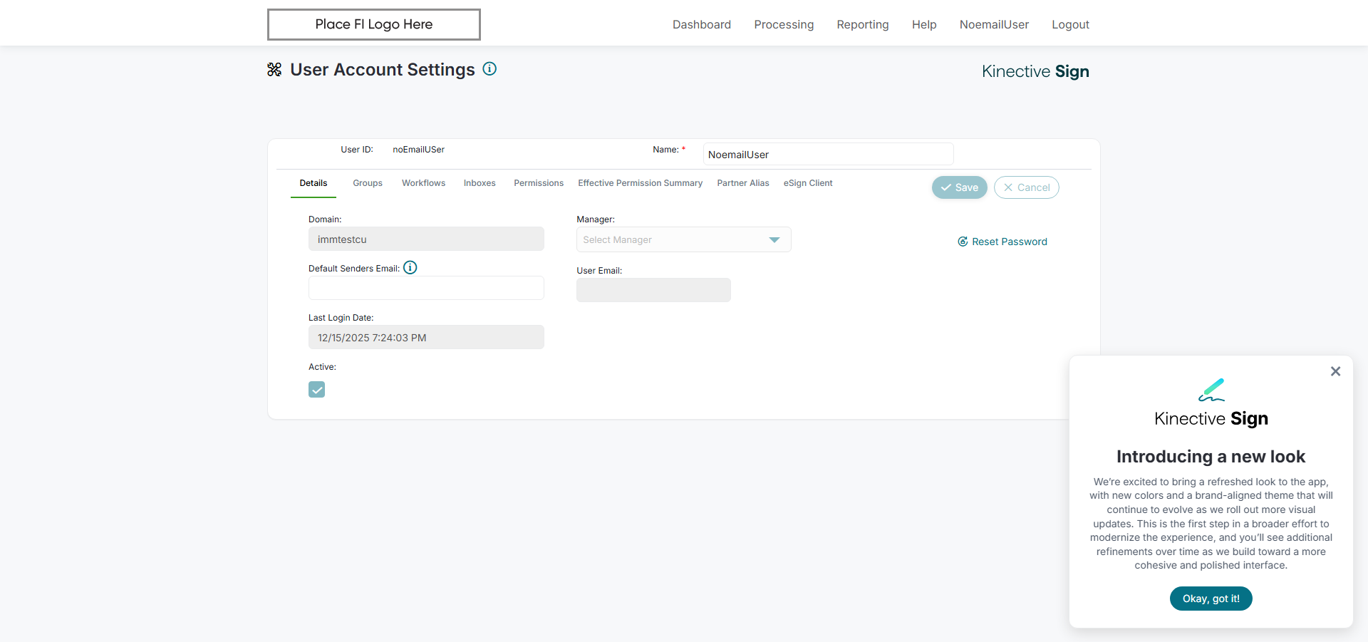
Task: Click the User Email field
Action: (653, 290)
